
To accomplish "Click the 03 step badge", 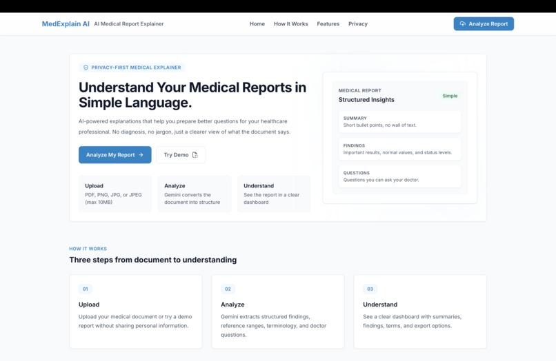I will click(370, 289).
